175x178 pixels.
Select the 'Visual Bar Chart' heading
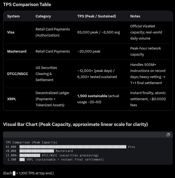point(76,124)
